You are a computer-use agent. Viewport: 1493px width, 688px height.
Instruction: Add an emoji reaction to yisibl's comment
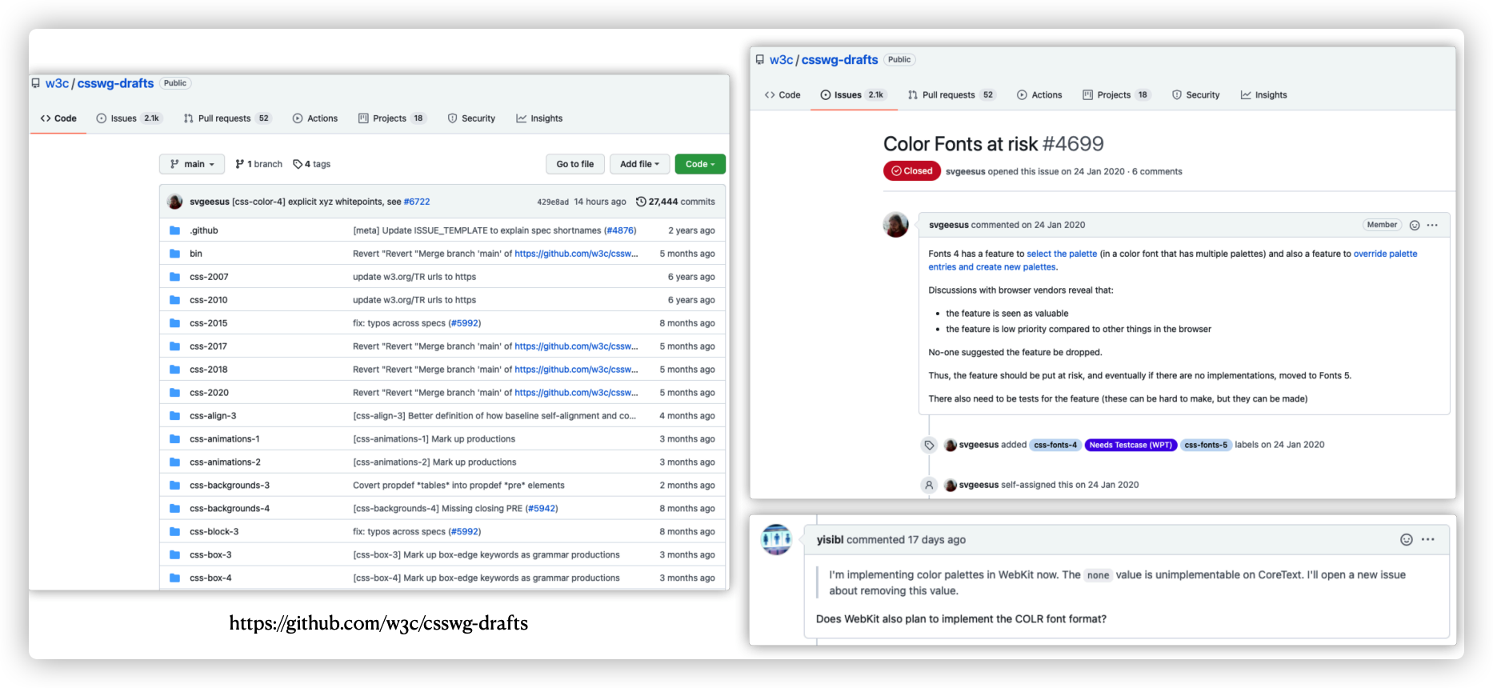click(x=1407, y=540)
